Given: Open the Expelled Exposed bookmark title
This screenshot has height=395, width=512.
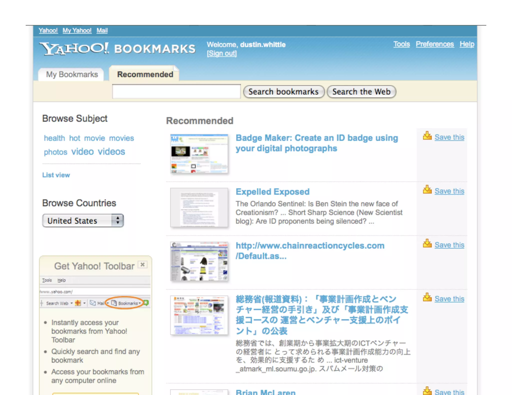Looking at the screenshot, I should (x=272, y=192).
